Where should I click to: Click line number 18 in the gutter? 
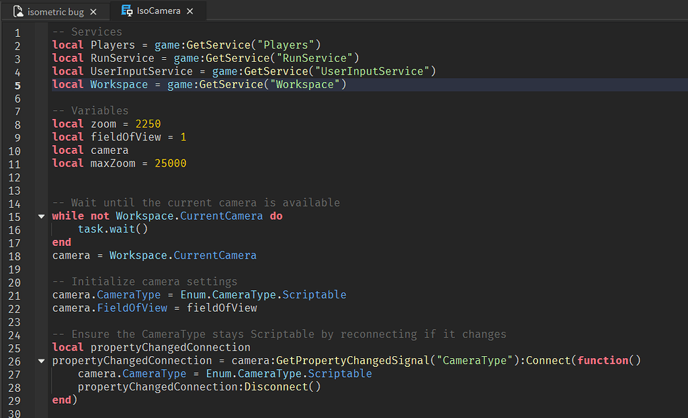[15, 256]
